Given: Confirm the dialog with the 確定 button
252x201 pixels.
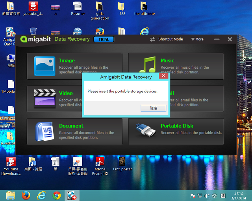Looking at the screenshot, I should (154, 108).
